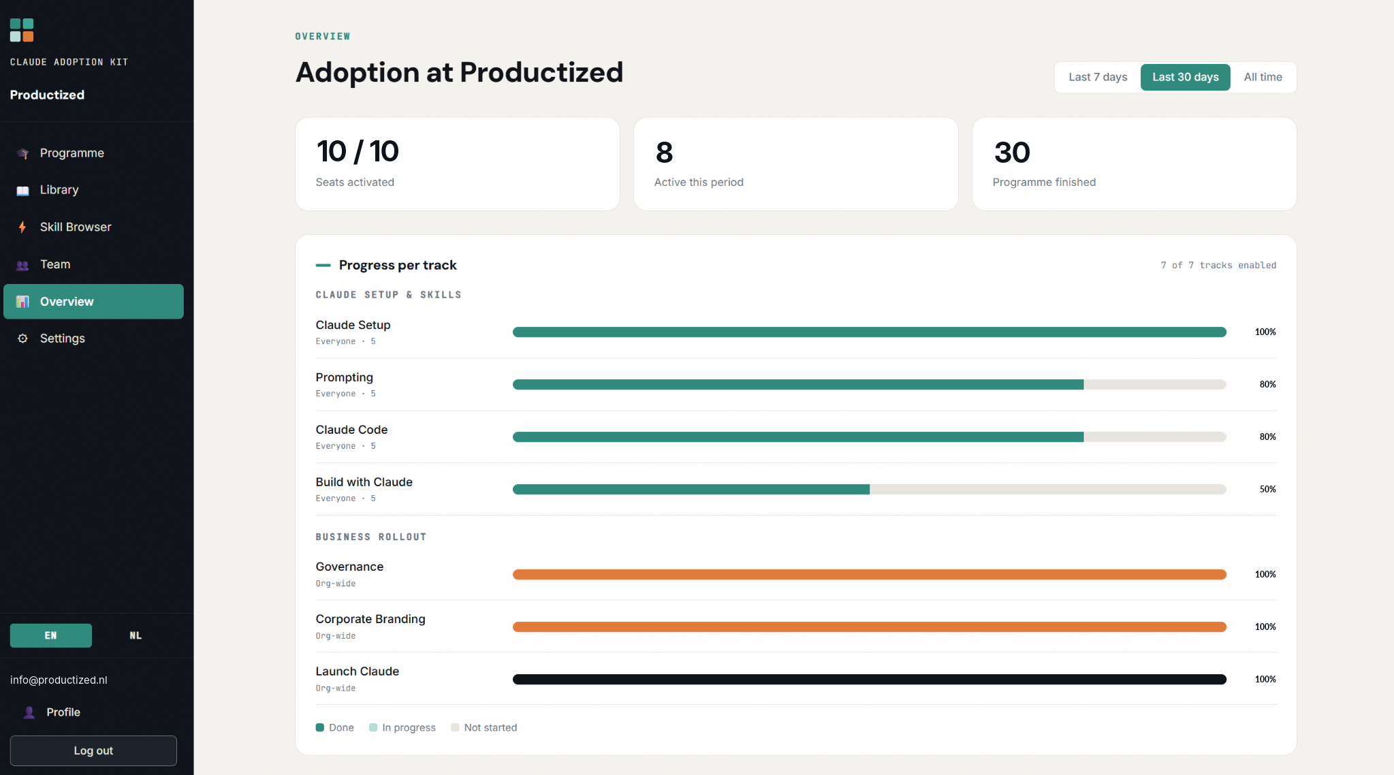This screenshot has width=1394, height=775.
Task: Go to the Library section
Action: (x=93, y=190)
